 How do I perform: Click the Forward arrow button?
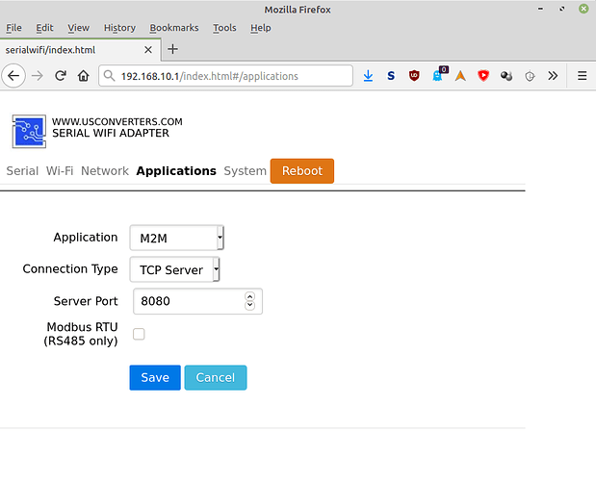pyautogui.click(x=38, y=76)
